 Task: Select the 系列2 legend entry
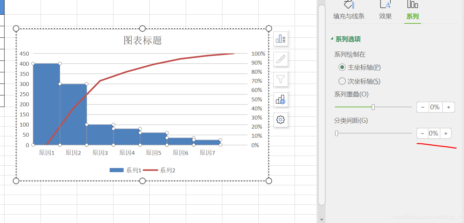159,170
